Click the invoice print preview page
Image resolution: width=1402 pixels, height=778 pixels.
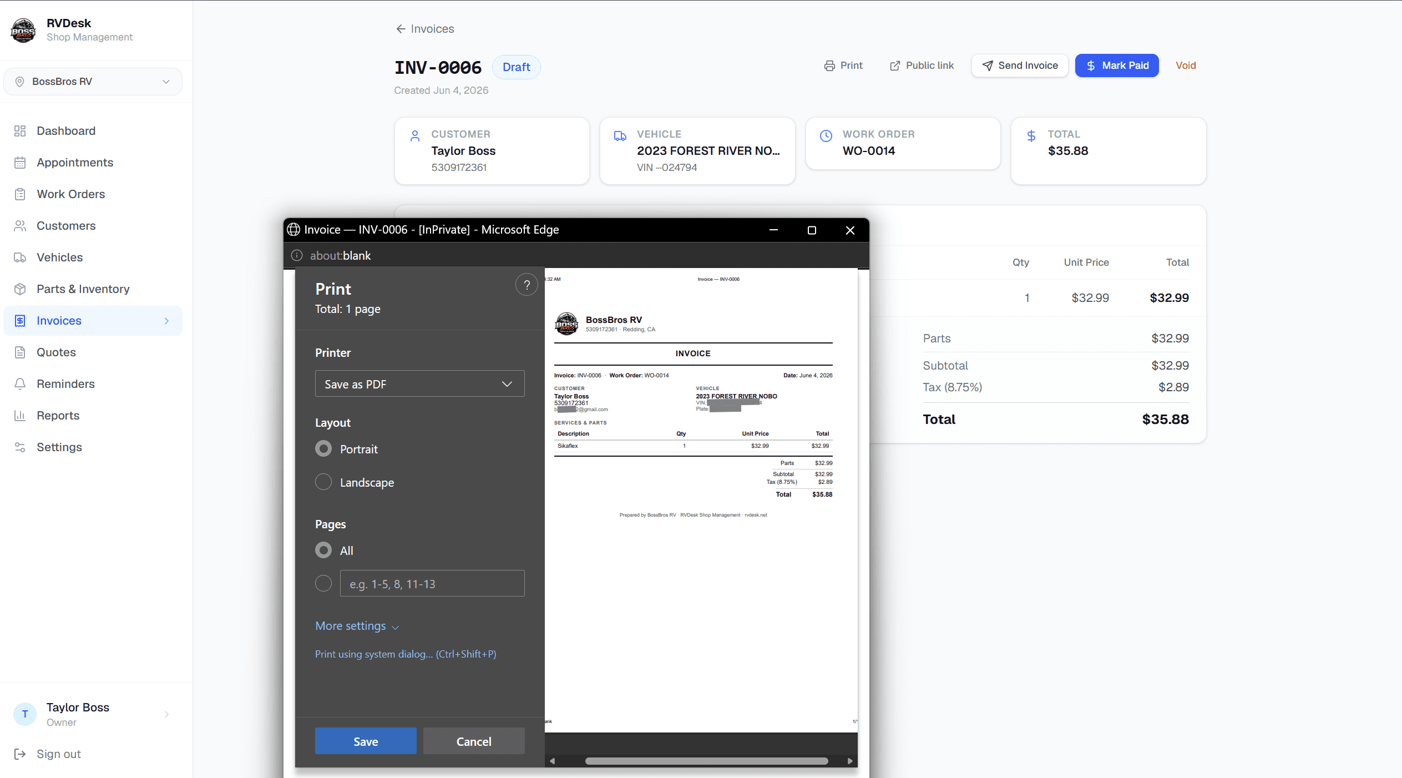coord(701,500)
